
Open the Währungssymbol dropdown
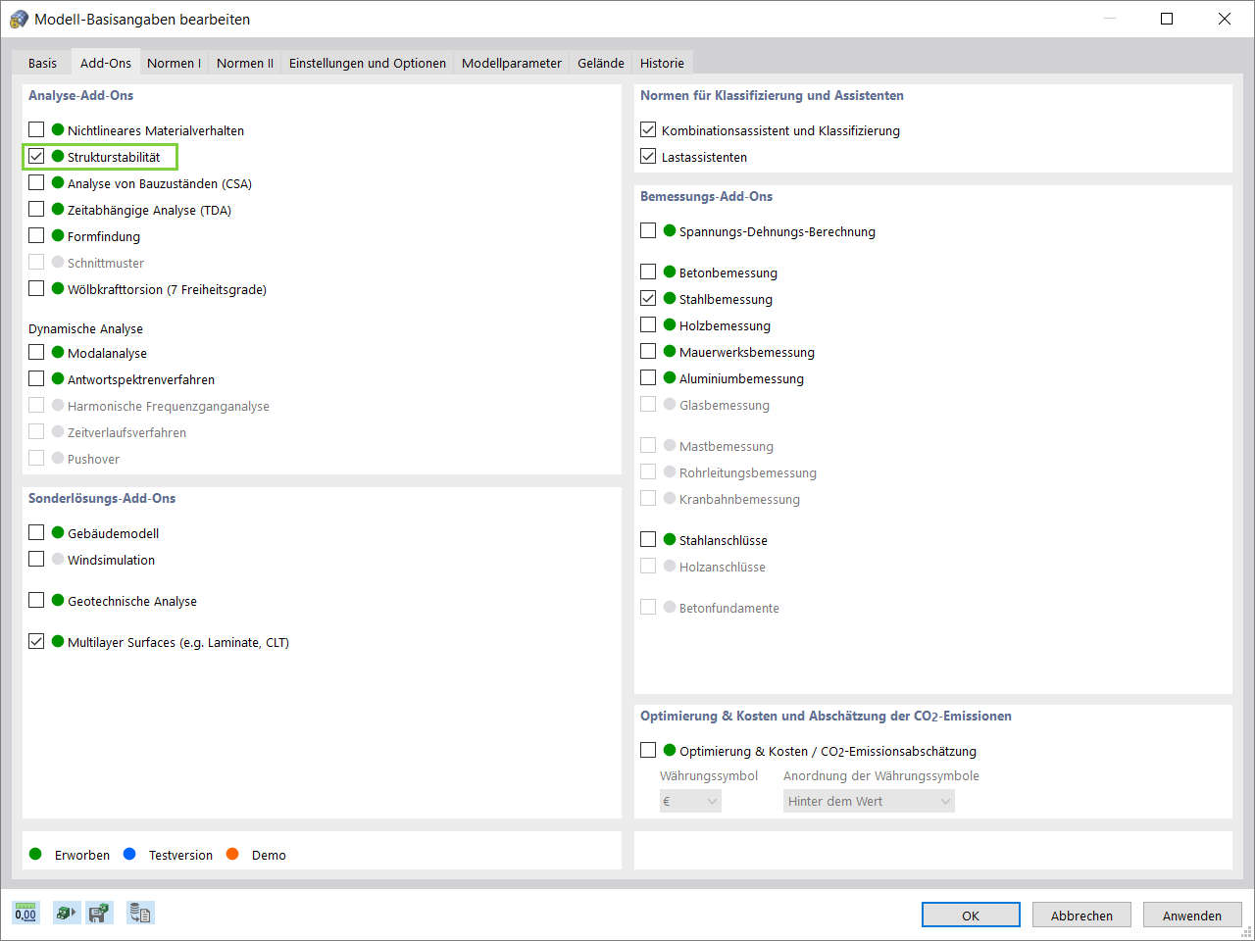(x=691, y=801)
